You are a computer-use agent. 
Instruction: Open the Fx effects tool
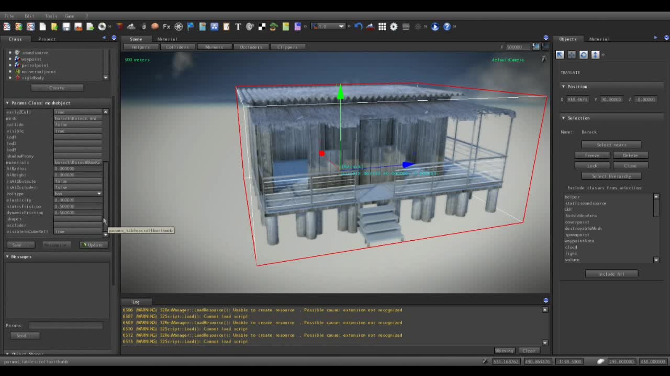point(166,27)
